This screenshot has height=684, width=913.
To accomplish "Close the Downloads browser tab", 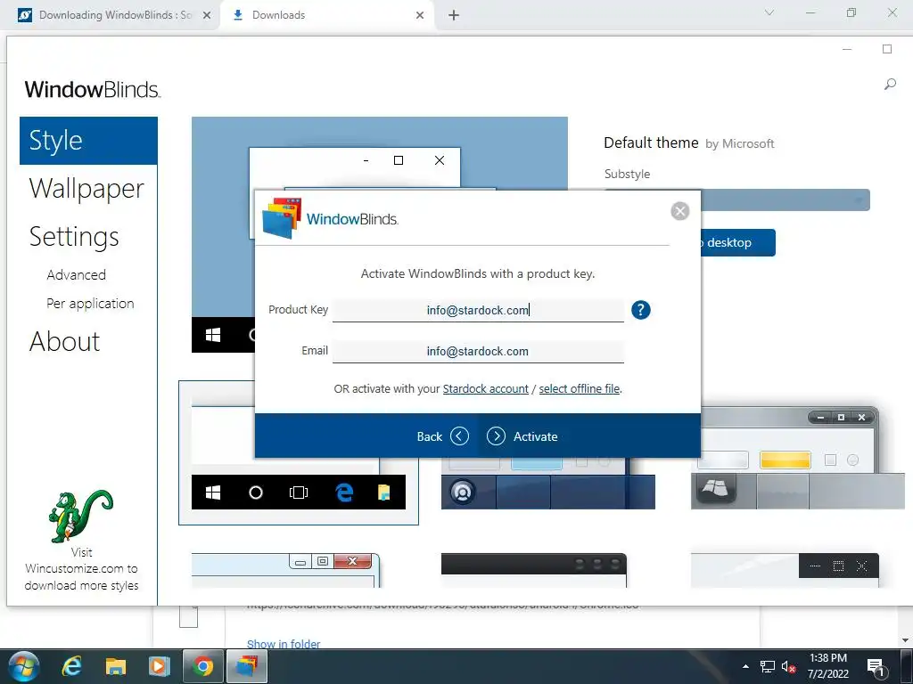I will pyautogui.click(x=420, y=15).
